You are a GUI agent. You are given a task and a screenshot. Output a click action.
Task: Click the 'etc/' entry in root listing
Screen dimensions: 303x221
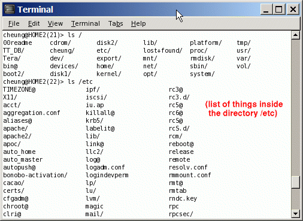pyautogui.click(x=104, y=50)
